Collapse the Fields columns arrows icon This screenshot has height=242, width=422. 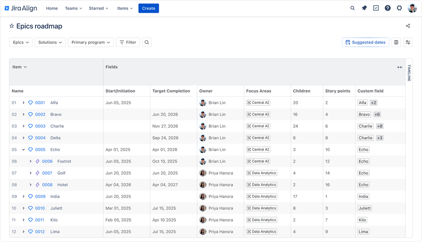(x=400, y=67)
